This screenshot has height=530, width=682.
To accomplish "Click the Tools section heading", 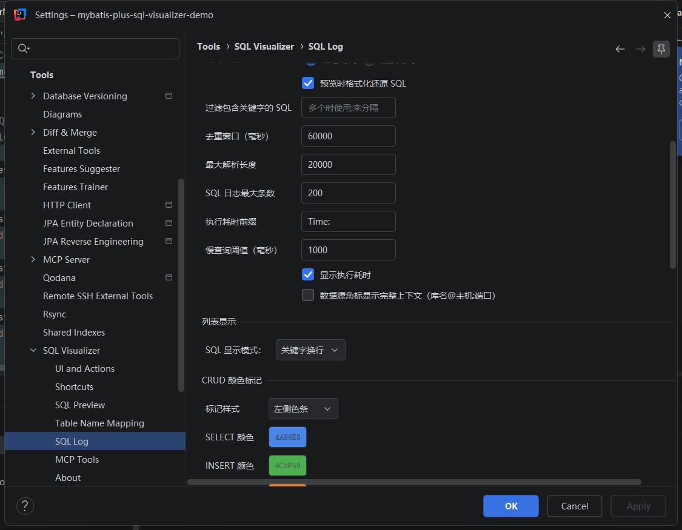I will pos(42,75).
